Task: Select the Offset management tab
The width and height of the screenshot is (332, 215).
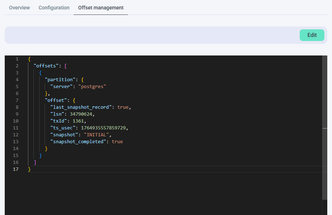Action: pos(101,8)
